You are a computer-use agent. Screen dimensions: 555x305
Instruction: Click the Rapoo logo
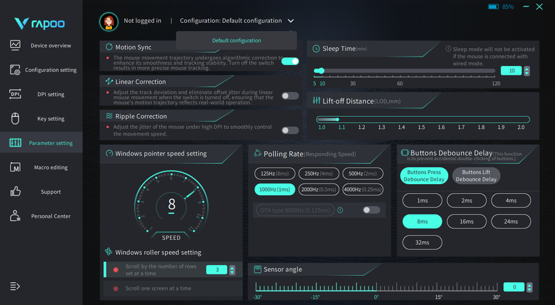(x=40, y=23)
